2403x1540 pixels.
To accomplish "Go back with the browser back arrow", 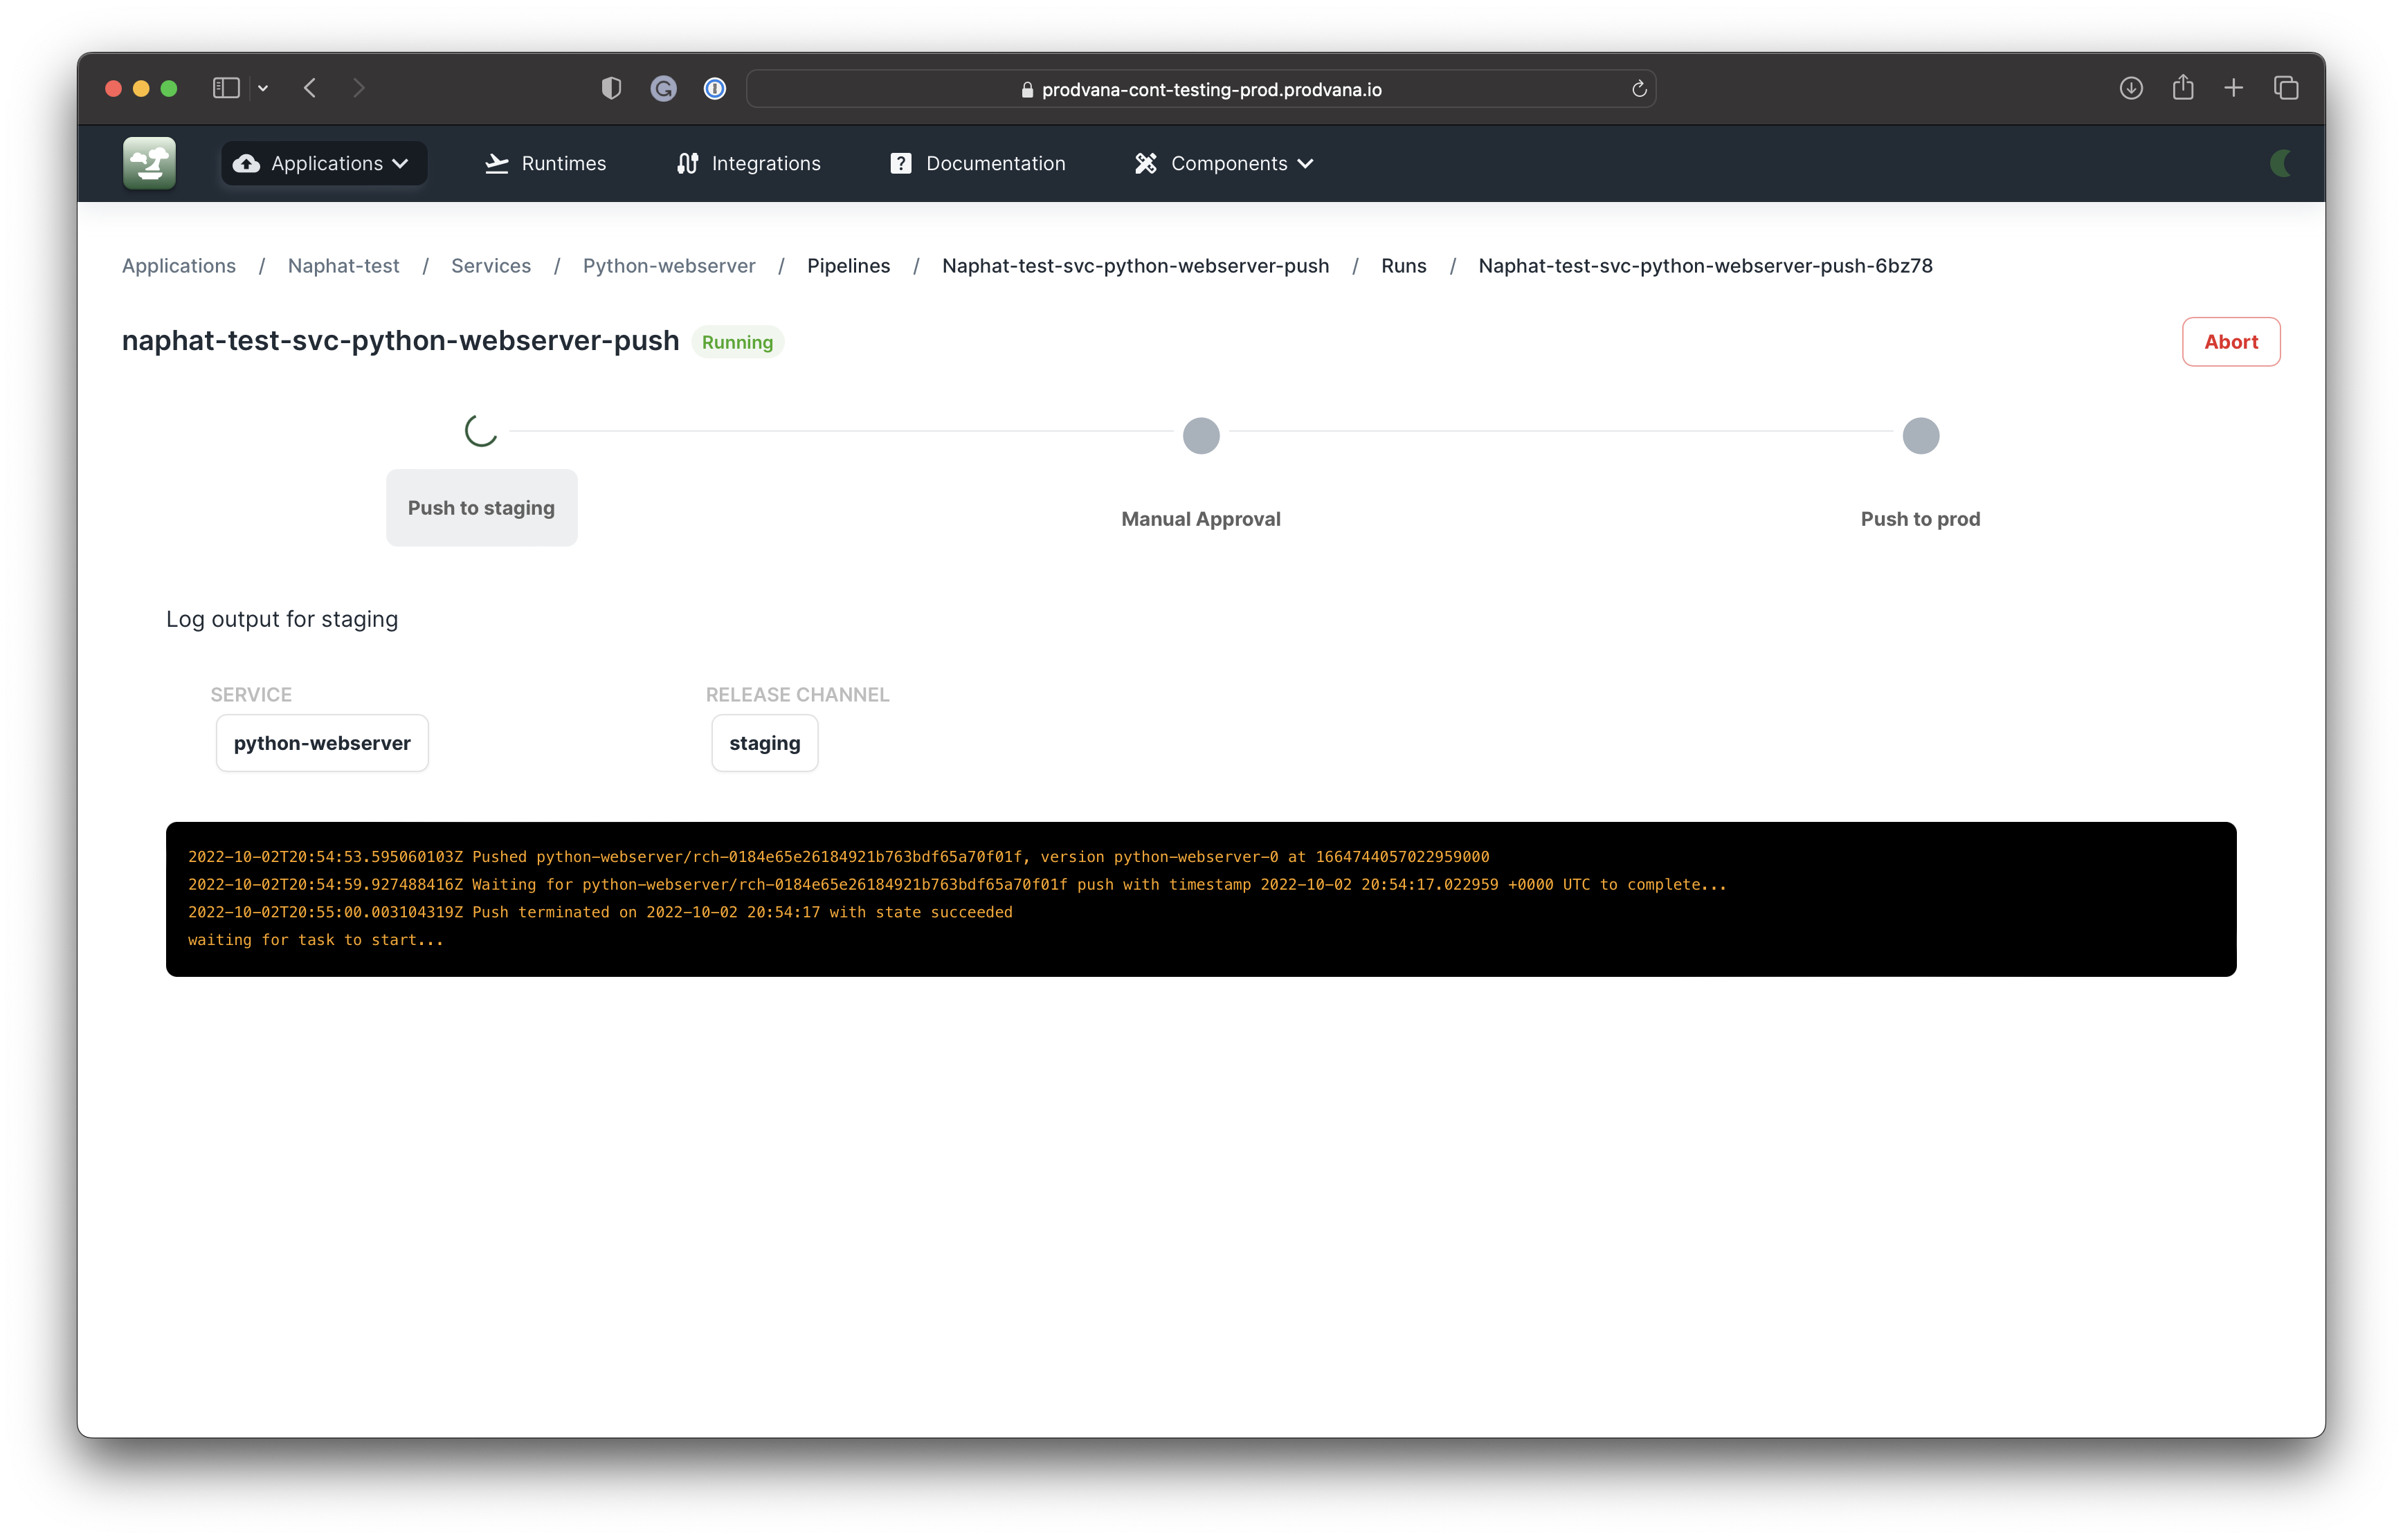I will pos(310,88).
